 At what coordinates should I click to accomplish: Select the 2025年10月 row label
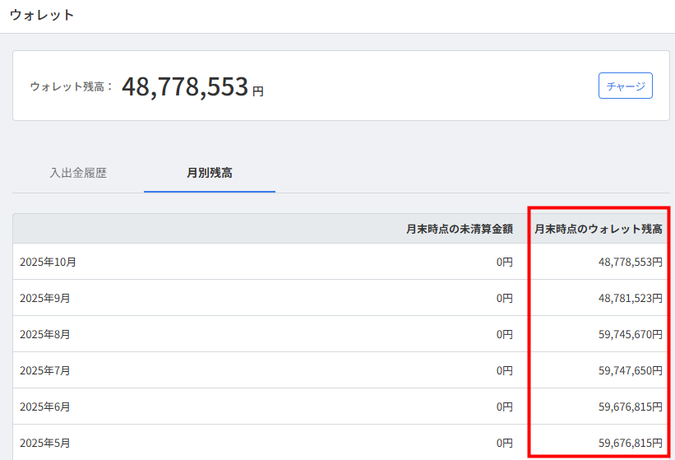point(49,263)
